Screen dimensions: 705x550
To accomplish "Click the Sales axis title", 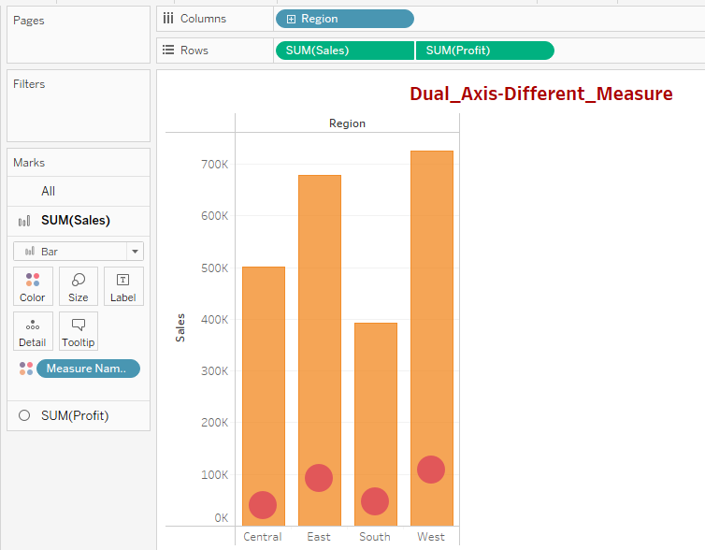I will [x=180, y=327].
